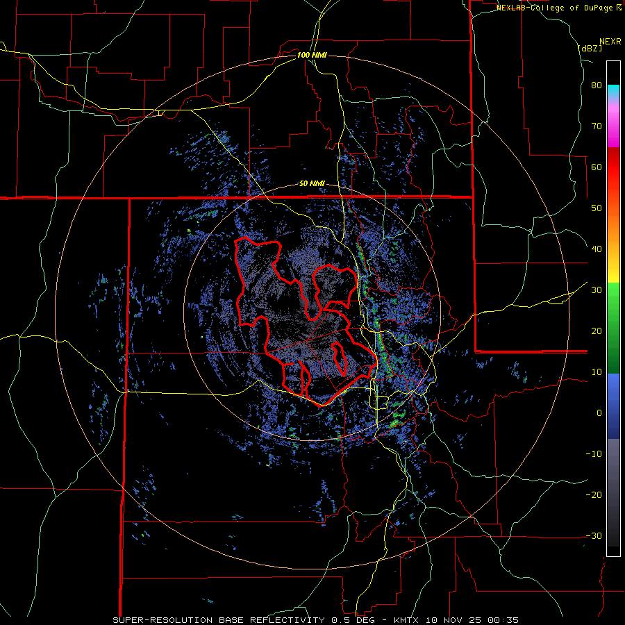625x625 pixels.
Task: Click the 30 value on the dBZ scale
Action: click(x=597, y=290)
